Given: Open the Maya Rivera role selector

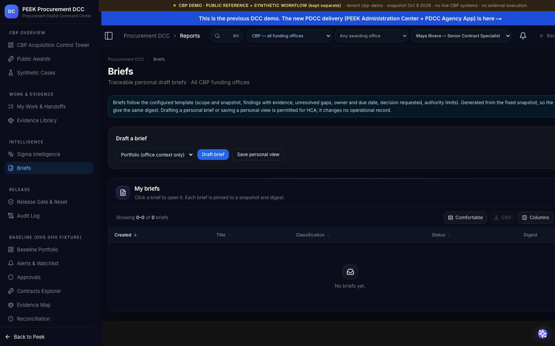Looking at the screenshot, I should click(461, 36).
